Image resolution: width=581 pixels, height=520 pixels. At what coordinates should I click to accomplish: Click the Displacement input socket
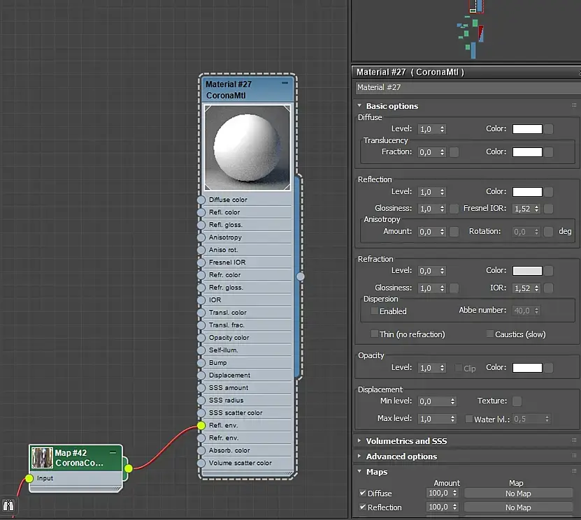tap(201, 376)
